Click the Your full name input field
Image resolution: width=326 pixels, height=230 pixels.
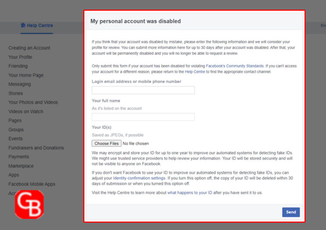point(143,117)
